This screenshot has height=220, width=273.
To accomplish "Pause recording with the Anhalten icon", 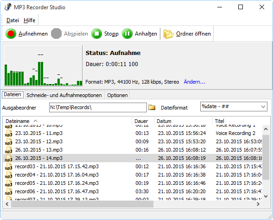I will [127, 34].
